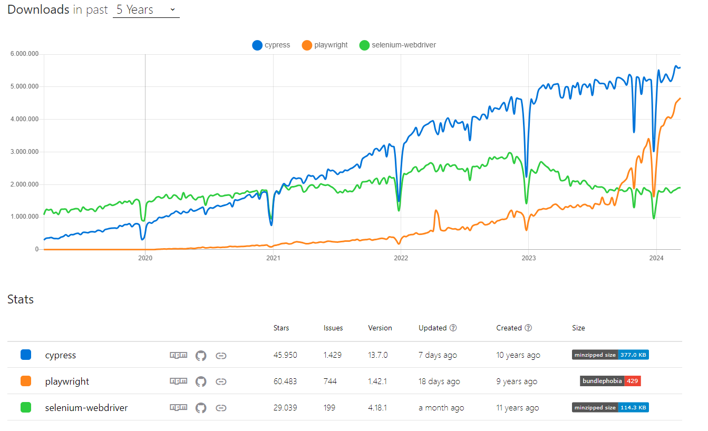Open the GitHub icon for selenium-webdriver
Screen dimensions: 708x431
click(201, 407)
